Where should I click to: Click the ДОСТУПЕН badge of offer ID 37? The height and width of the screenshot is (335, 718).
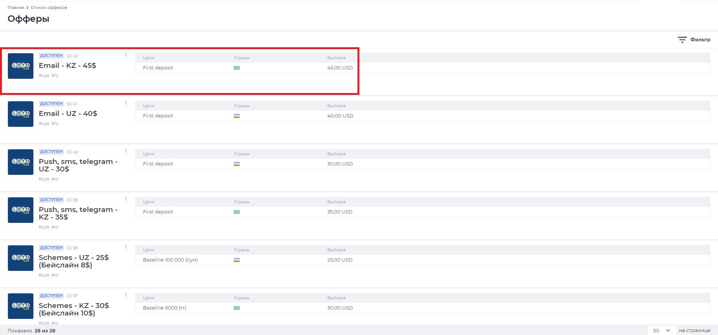51,296
